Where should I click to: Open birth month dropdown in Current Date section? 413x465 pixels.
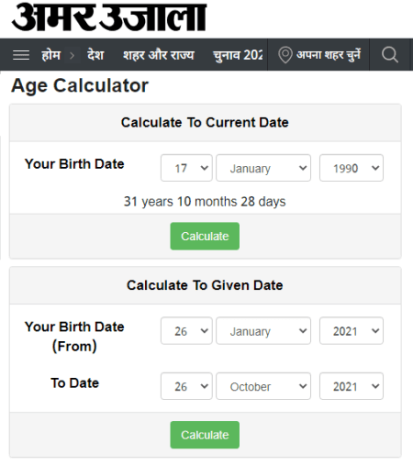(263, 168)
